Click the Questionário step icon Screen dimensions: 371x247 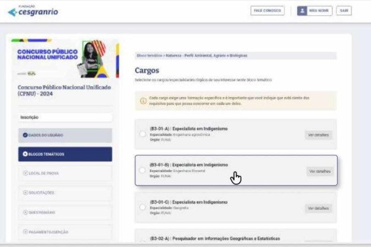(x=25, y=212)
